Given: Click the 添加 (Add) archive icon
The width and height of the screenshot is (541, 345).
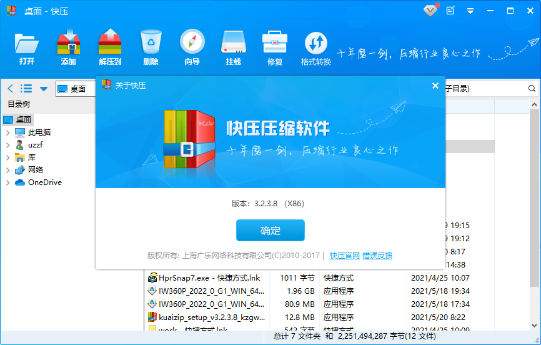Looking at the screenshot, I should tap(68, 47).
